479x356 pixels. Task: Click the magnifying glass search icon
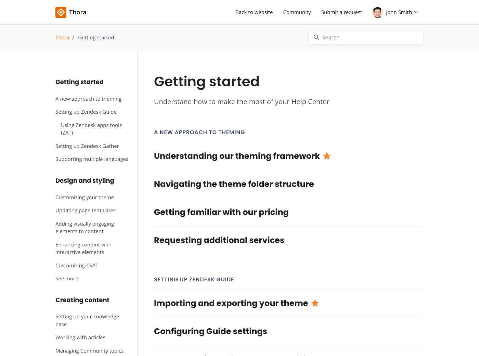click(x=316, y=37)
